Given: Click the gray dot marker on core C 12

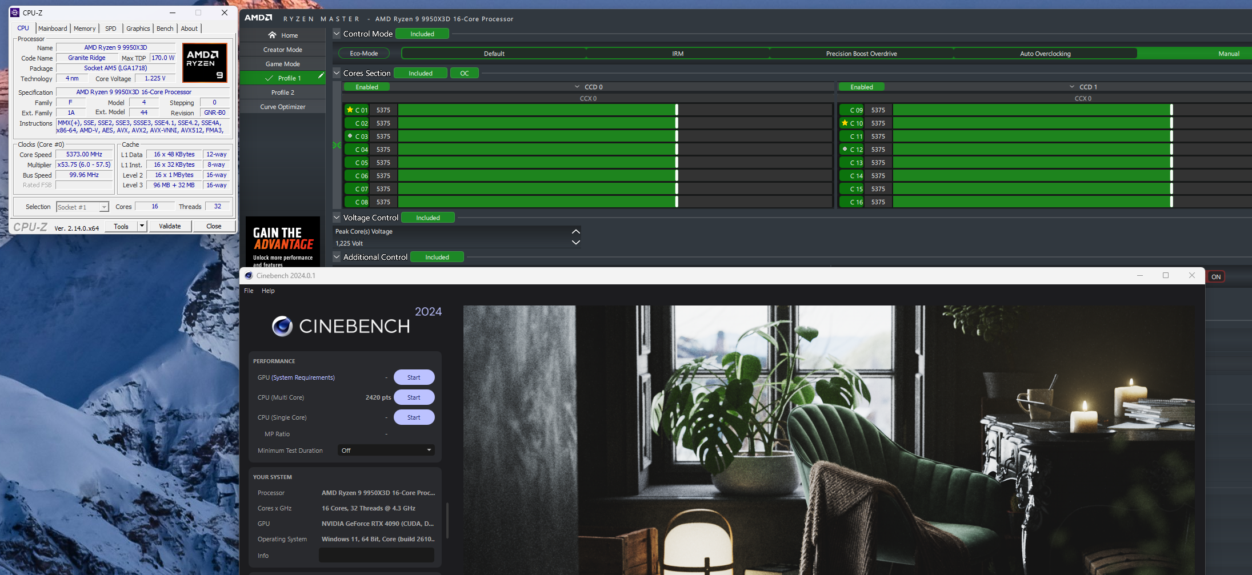Looking at the screenshot, I should (x=845, y=149).
